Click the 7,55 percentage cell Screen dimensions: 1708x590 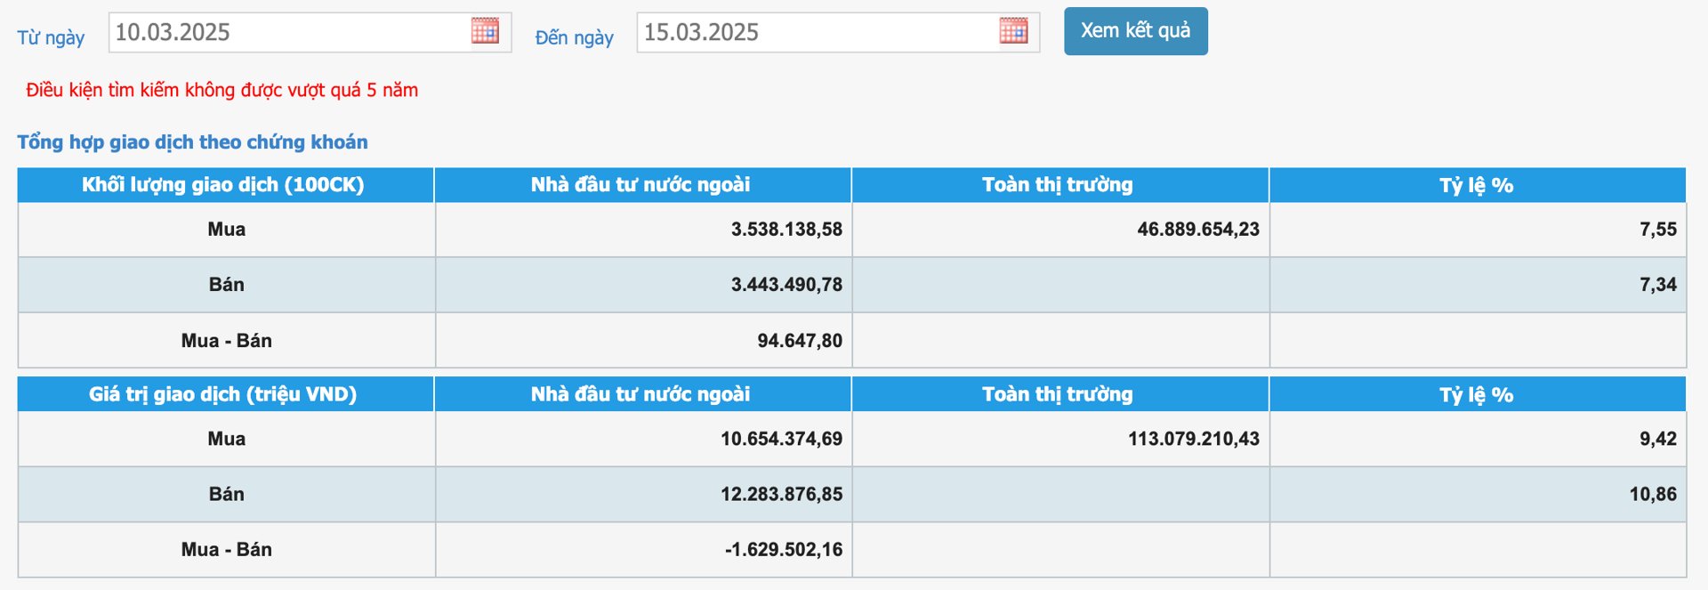[1664, 229]
